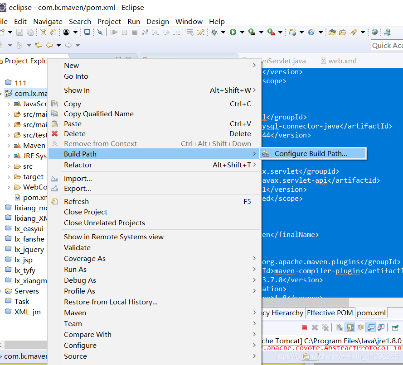
Task: Choose Close Project in the context menu
Action: tap(154, 212)
